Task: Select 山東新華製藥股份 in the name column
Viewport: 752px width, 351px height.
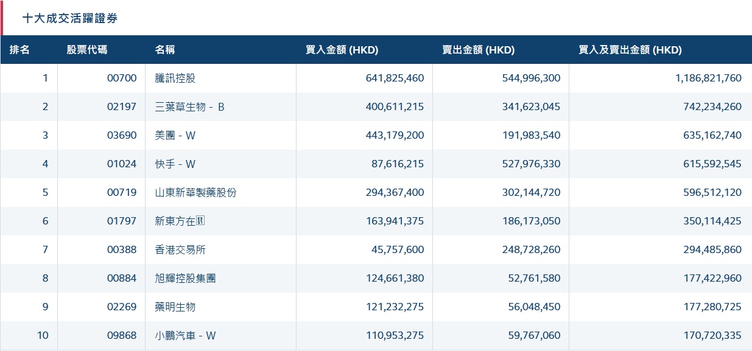Action: 195,193
